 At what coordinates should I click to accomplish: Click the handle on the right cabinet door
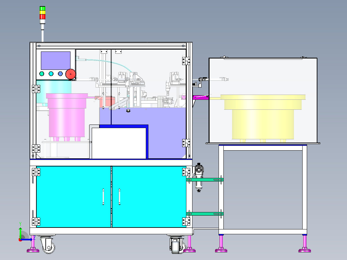[119, 197]
